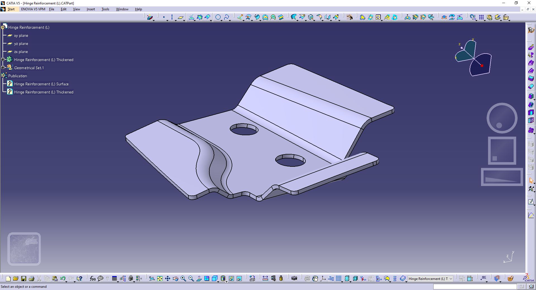Screen dimensions: 536x290
Task: Select the Circle tool in top toolbar
Action: click(218, 17)
